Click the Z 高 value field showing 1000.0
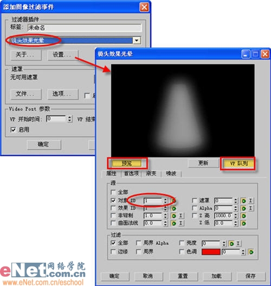271x286 pixels. click(224, 216)
